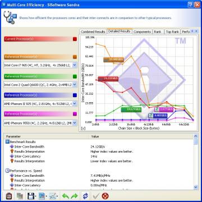
Task: Open AMD Phenom 9550 processor dropdown
Action: (75, 123)
